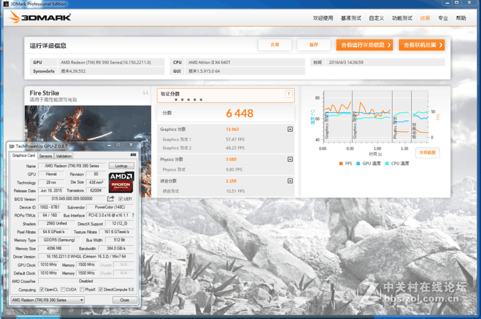Open the 帮助 menu item
The height and width of the screenshot is (319, 481).
(461, 18)
